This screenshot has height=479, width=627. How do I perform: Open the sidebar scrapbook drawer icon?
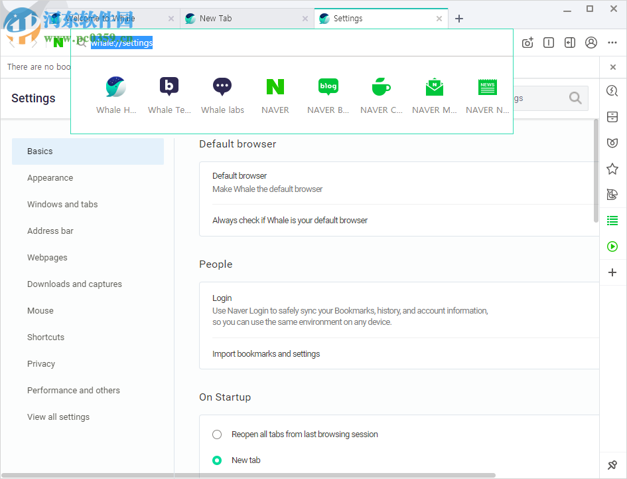click(x=612, y=117)
